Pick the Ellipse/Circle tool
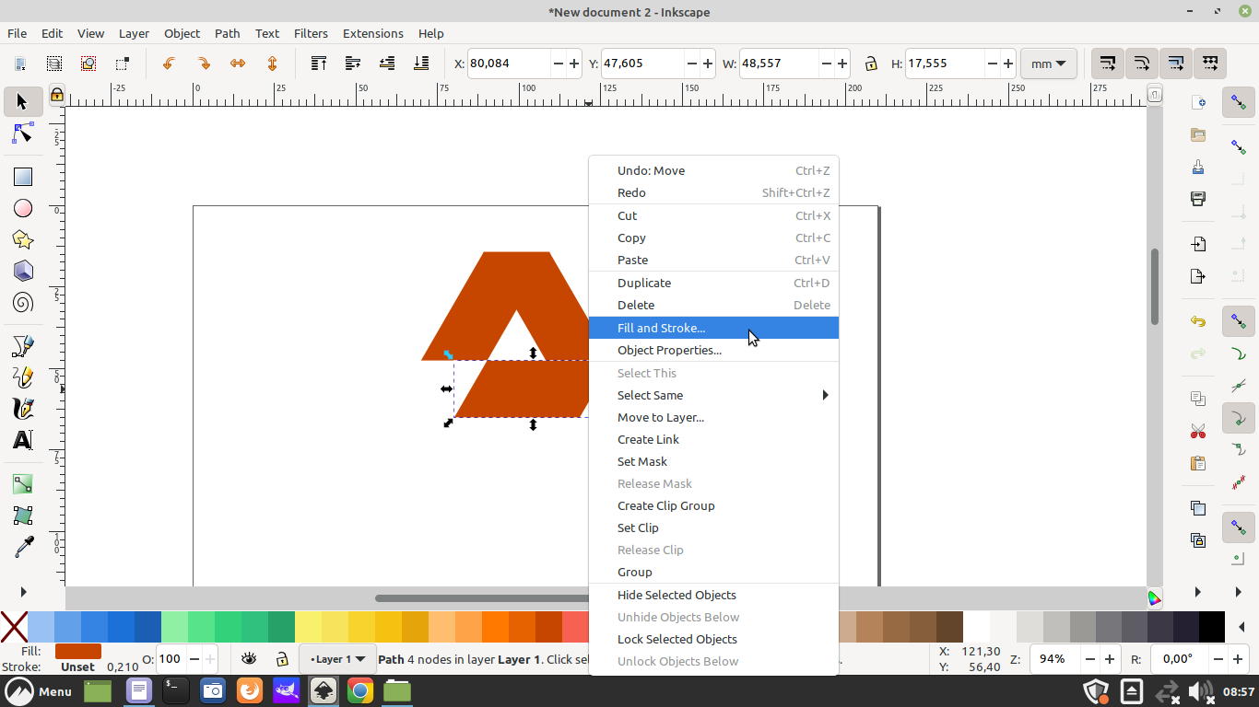This screenshot has height=707, width=1259. [x=23, y=208]
